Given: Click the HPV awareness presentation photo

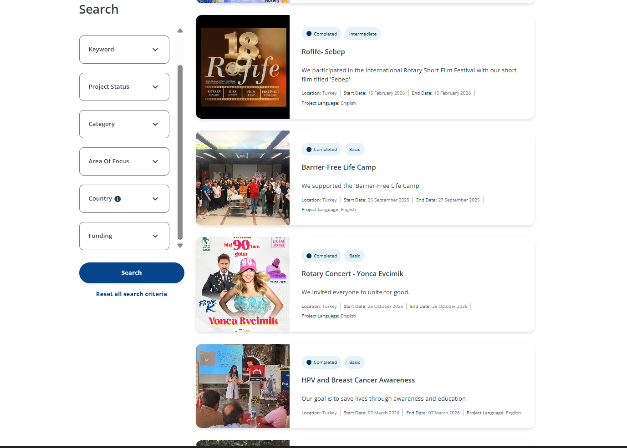Looking at the screenshot, I should click(243, 386).
